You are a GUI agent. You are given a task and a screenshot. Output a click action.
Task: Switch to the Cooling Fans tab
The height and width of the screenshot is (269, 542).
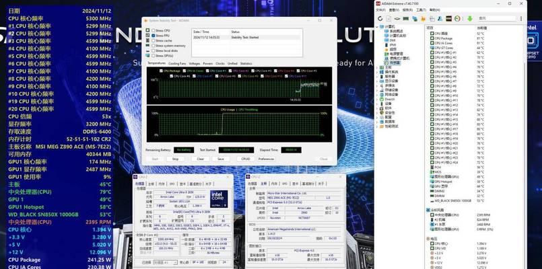177,63
